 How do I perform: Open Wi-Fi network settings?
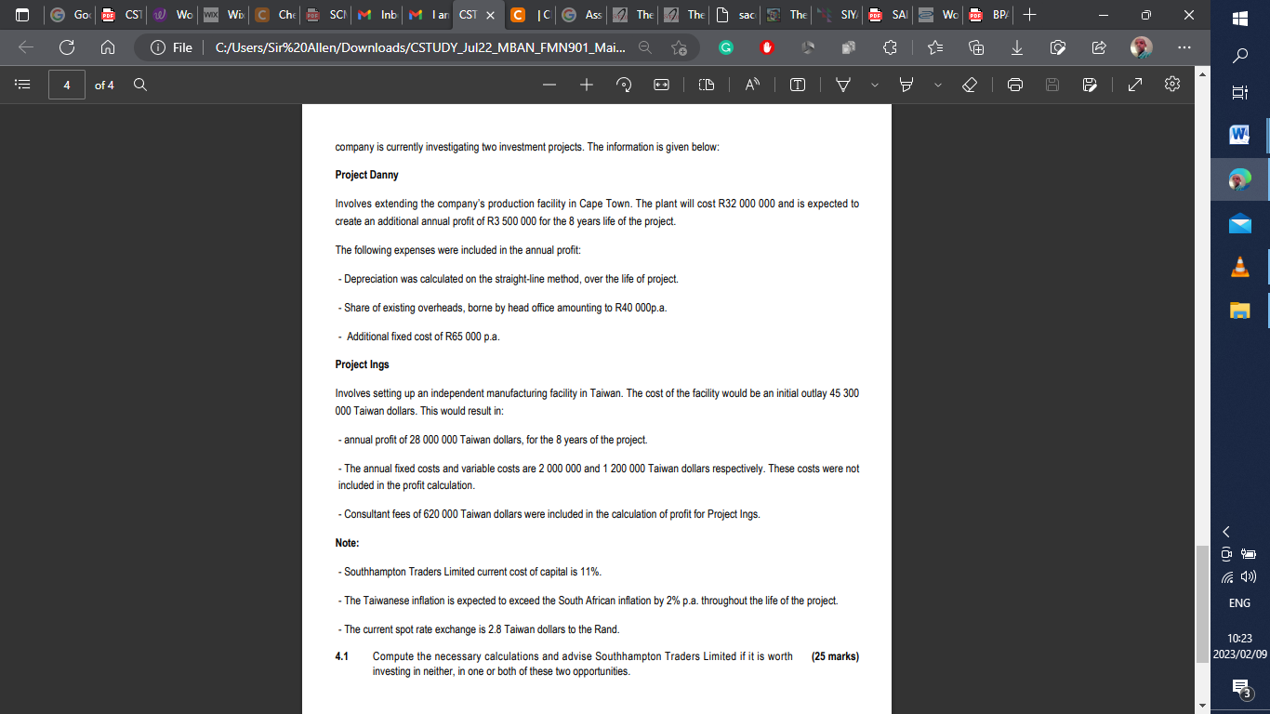(x=1227, y=576)
